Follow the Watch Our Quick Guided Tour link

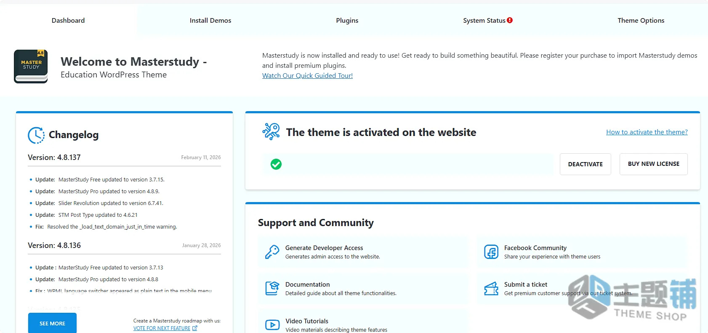(307, 76)
